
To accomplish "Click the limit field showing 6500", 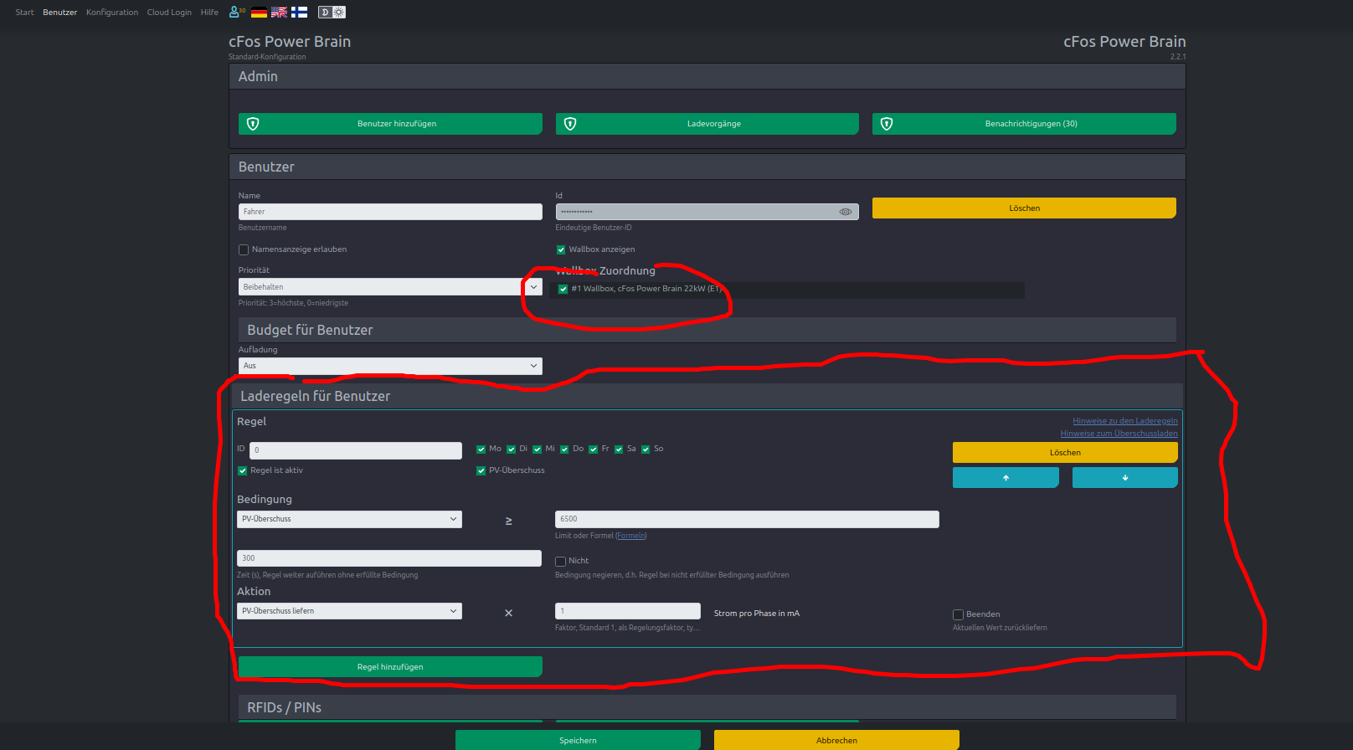I will point(747,519).
